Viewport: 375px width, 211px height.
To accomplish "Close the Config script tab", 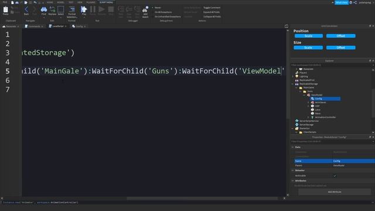I will click(84, 26).
